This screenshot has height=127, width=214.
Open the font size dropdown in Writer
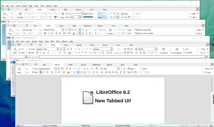point(62,69)
